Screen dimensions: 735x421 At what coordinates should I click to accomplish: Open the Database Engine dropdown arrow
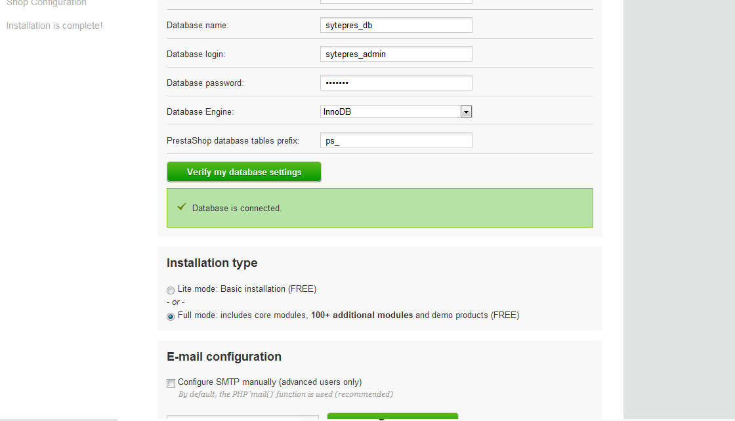(x=466, y=111)
